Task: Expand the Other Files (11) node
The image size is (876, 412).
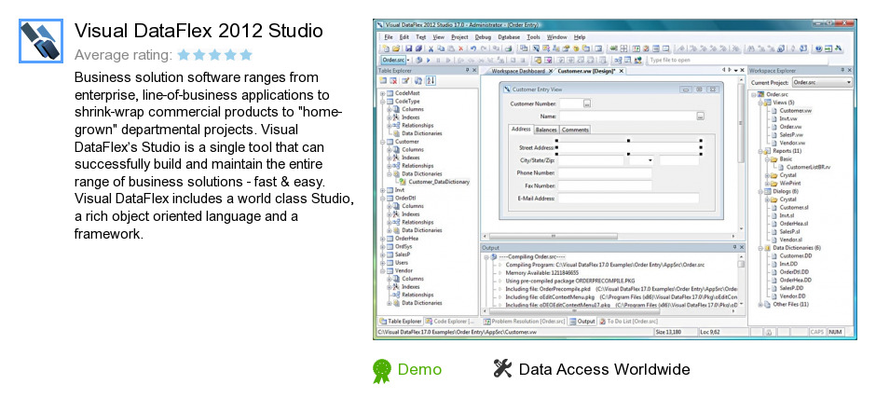Action: point(760,304)
